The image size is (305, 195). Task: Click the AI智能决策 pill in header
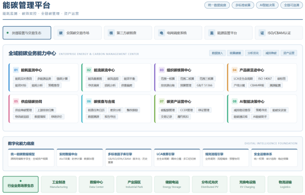pos(267,5)
